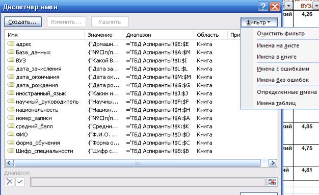
Task: Click the horizontal scrollbar thumb
Action: point(137,163)
